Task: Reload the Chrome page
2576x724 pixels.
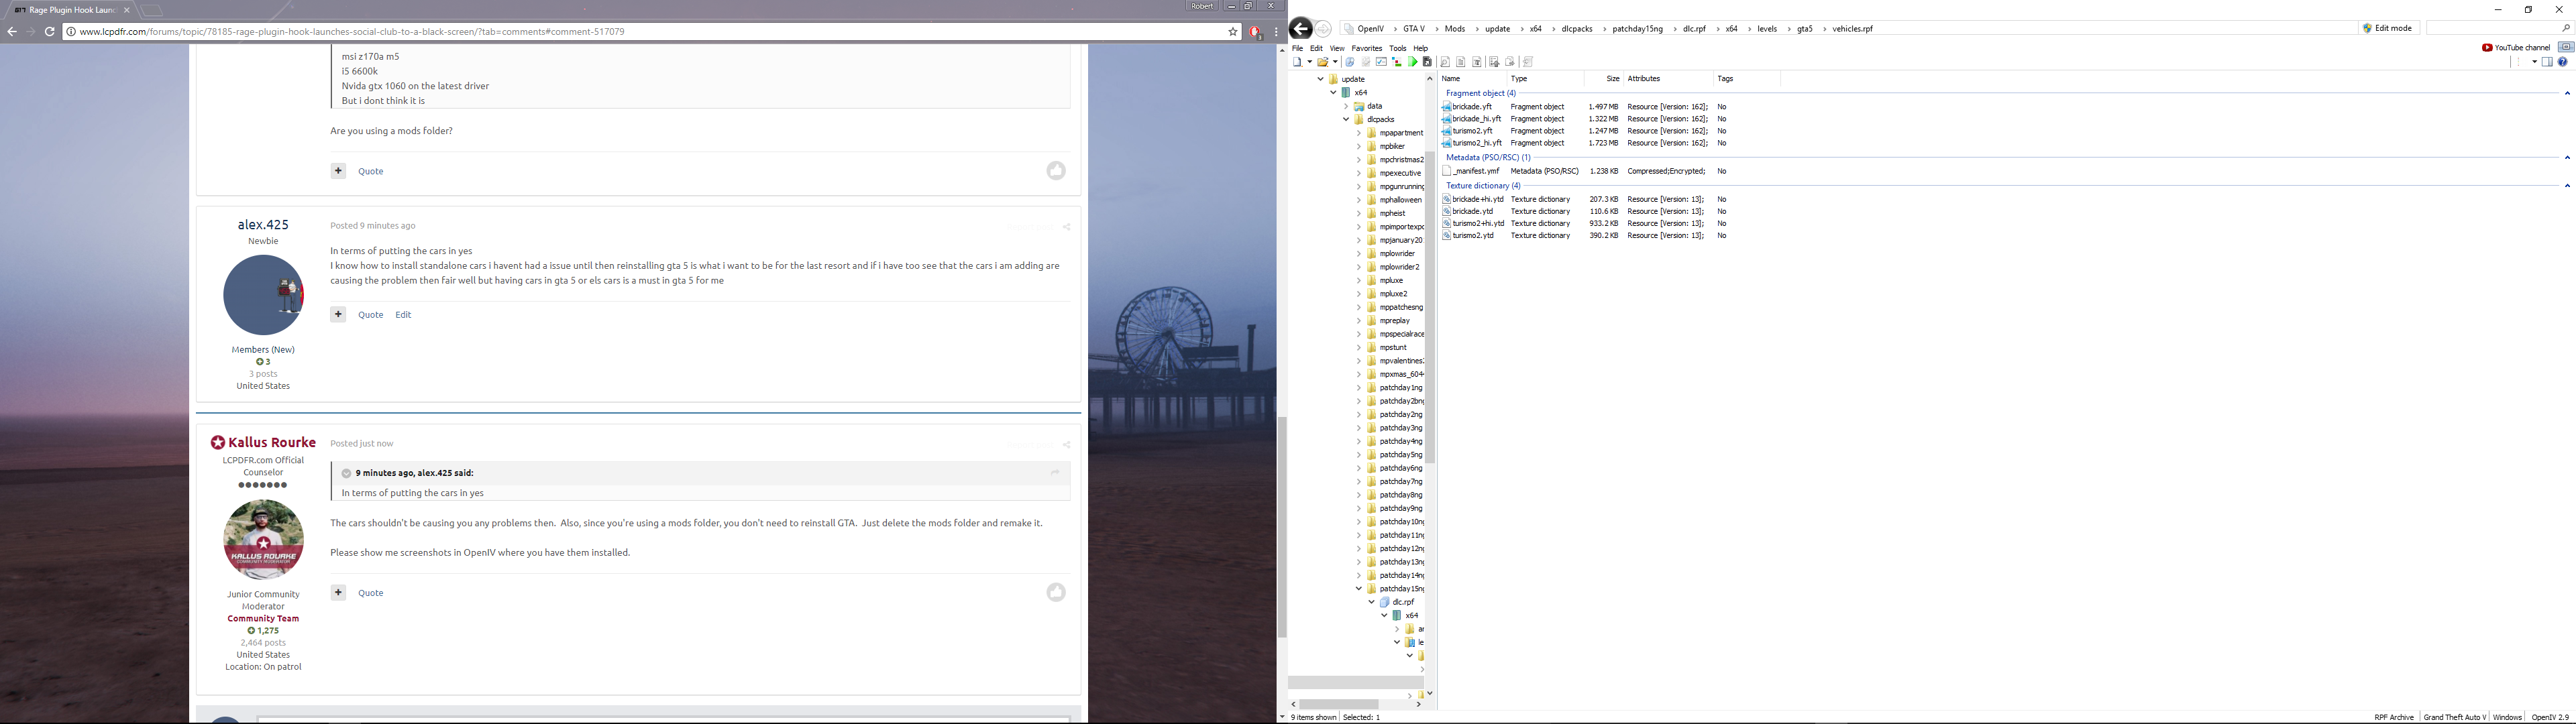Action: pyautogui.click(x=50, y=32)
